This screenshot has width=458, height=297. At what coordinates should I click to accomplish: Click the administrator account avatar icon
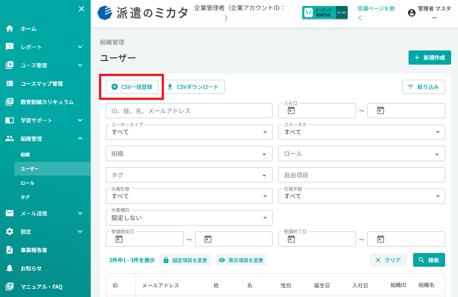pos(412,13)
